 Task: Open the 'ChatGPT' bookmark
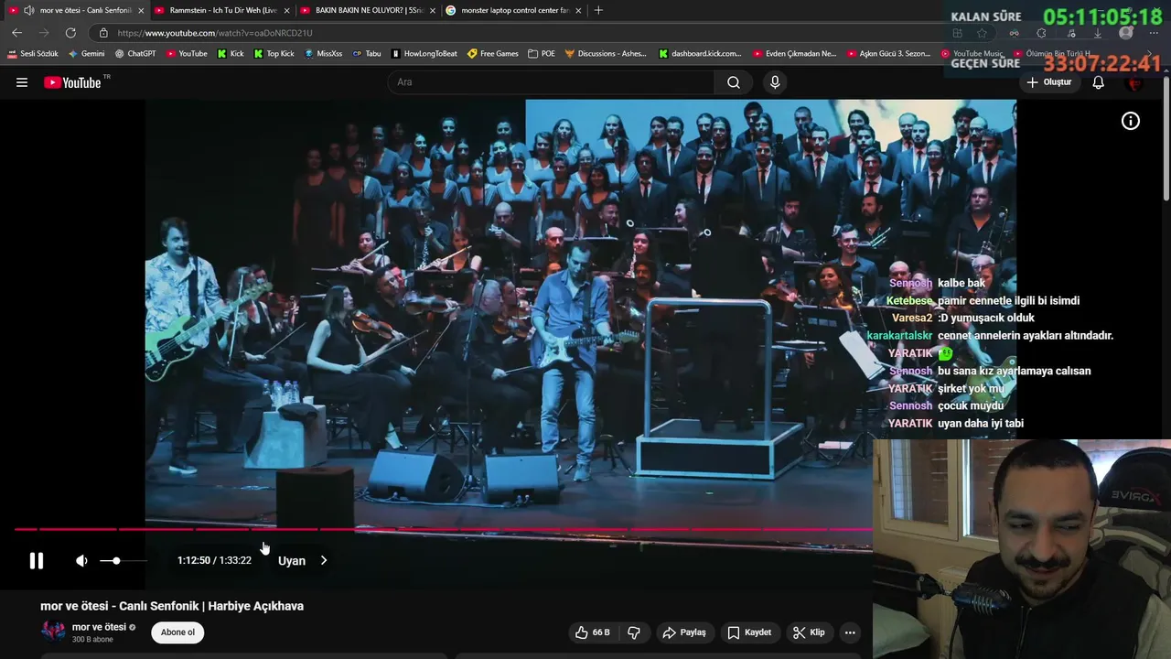click(135, 54)
